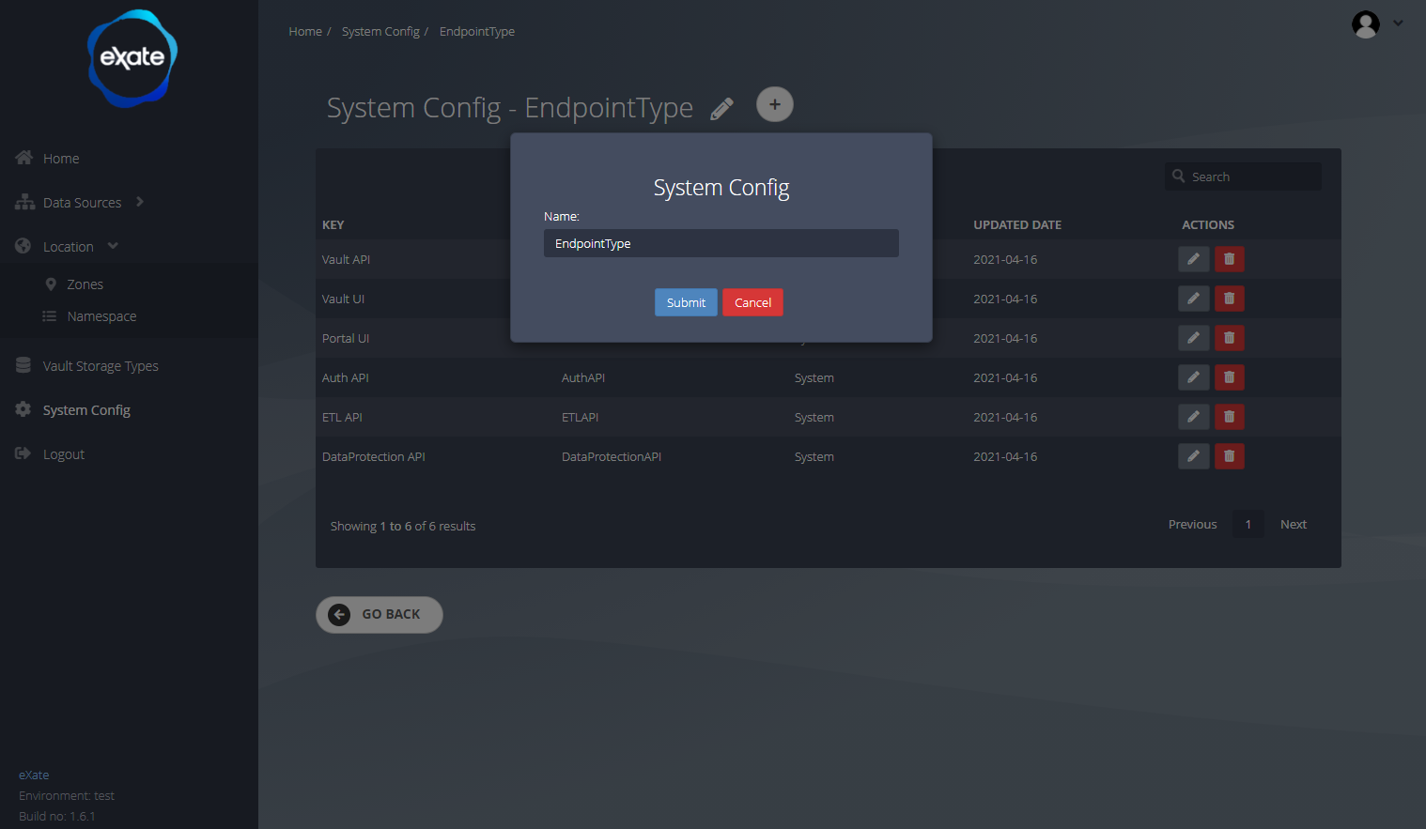Edit the Auth API entry
Viewport: 1426px width, 829px height.
[1193, 377]
